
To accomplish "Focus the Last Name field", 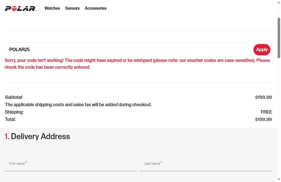I will click(206, 164).
